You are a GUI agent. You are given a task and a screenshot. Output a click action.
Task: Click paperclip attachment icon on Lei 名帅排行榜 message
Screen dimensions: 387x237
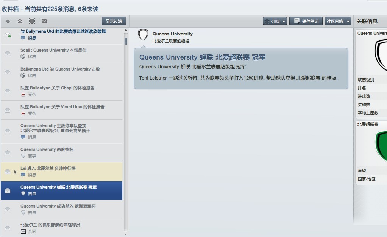point(15,172)
